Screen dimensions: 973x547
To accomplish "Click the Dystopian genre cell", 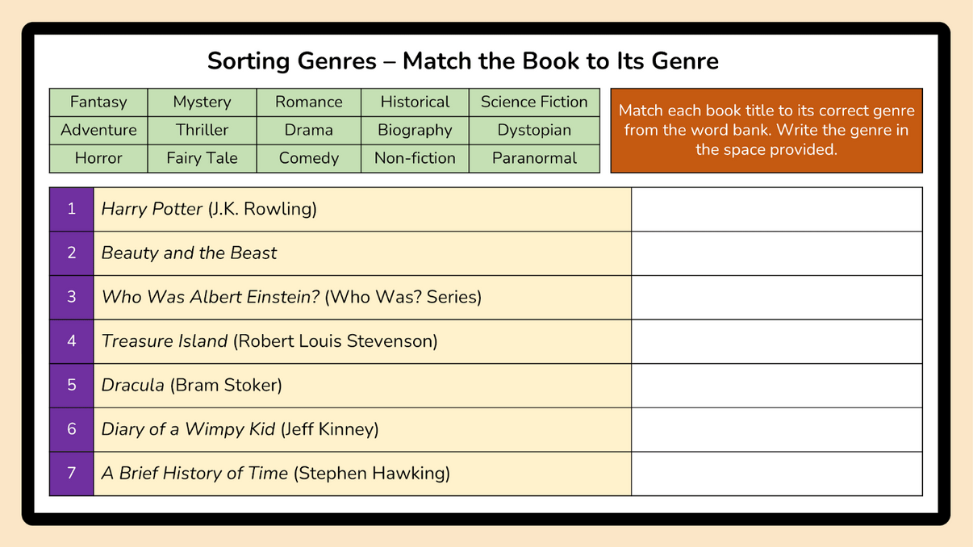I will [x=534, y=130].
